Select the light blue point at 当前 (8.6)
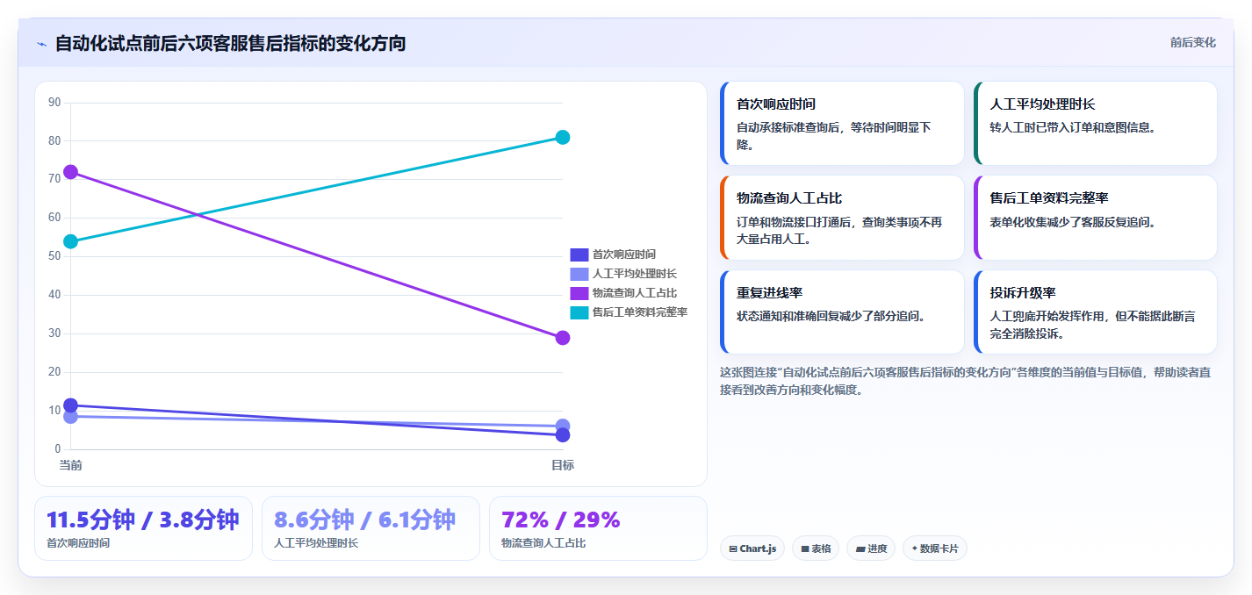Image resolution: width=1252 pixels, height=595 pixels. (70, 417)
